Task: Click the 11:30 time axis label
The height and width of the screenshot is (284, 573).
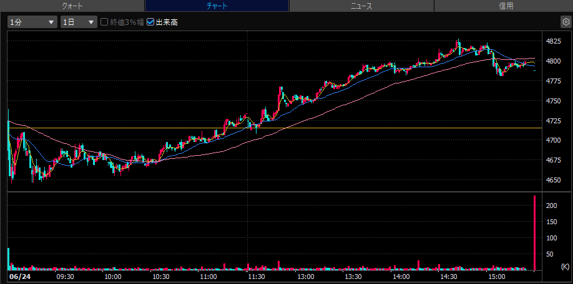Action: [257, 277]
